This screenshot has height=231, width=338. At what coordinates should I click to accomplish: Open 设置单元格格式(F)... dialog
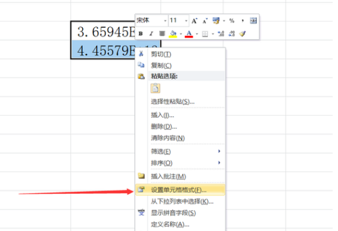point(180,190)
